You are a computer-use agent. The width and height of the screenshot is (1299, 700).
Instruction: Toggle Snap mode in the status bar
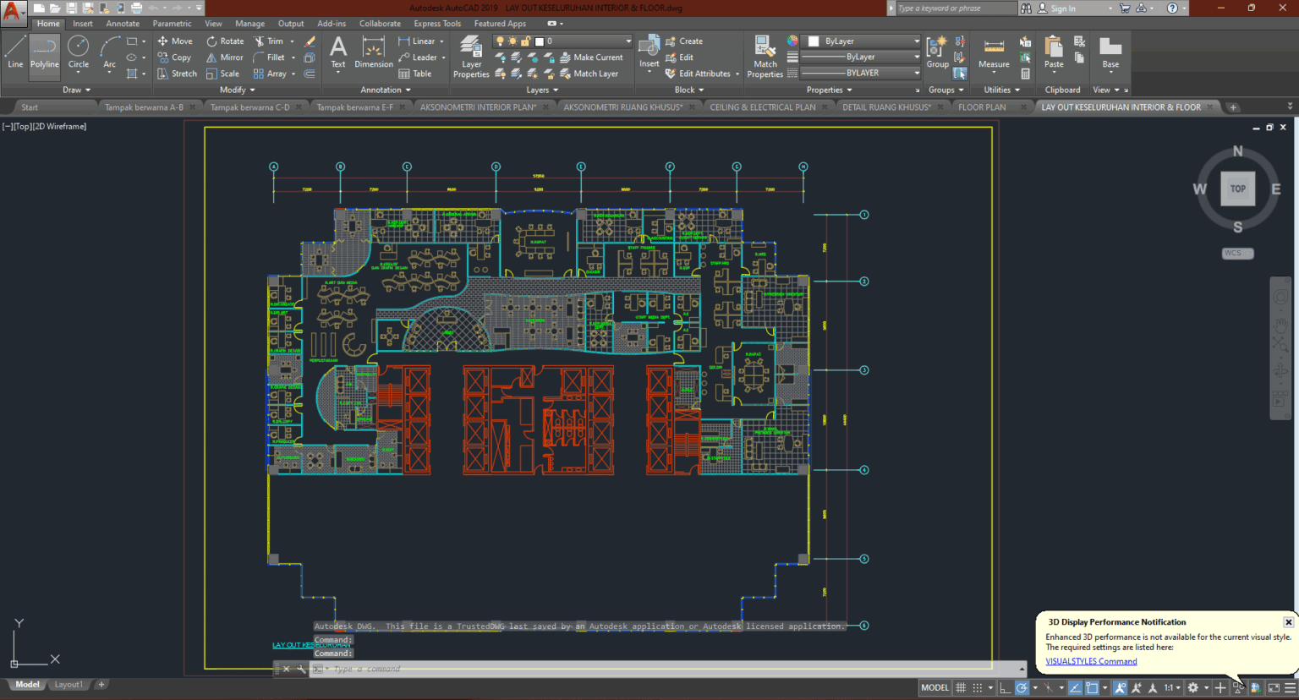coord(978,687)
